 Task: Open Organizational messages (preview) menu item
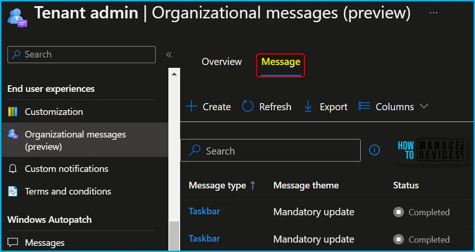[85, 140]
